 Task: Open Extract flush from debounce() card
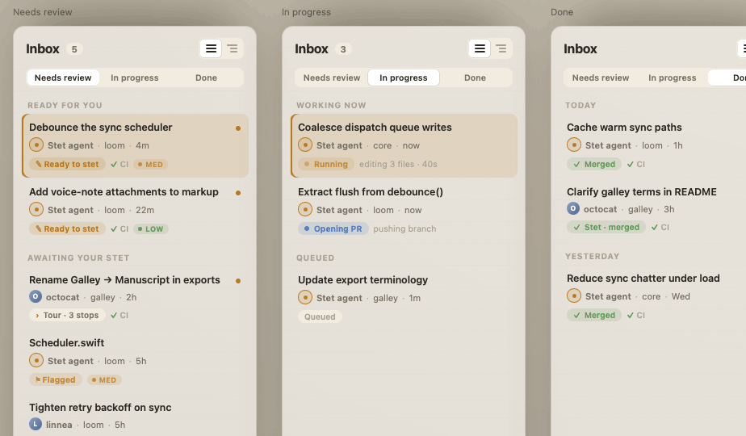[x=404, y=210]
